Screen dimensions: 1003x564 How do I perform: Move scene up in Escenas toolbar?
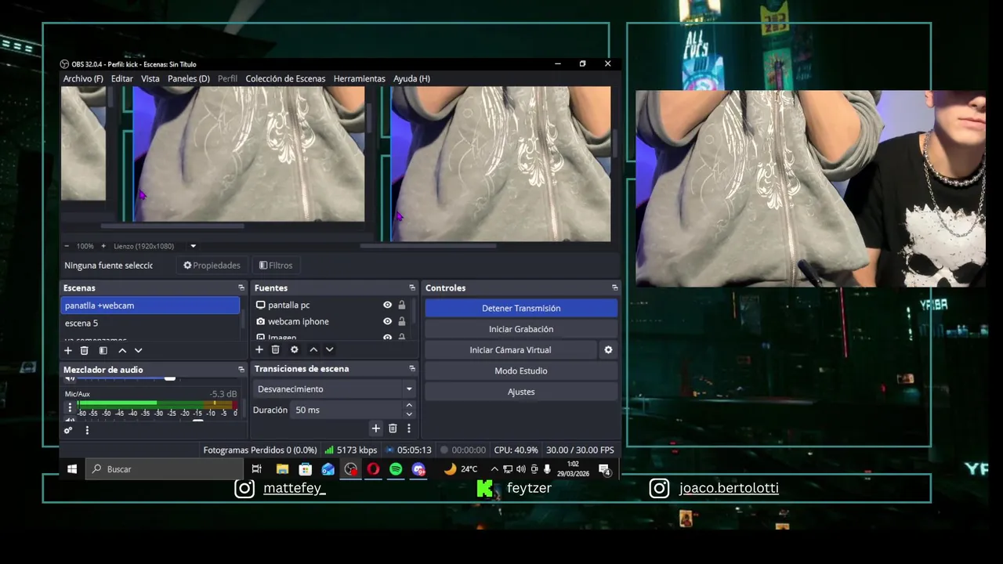pyautogui.click(x=122, y=350)
